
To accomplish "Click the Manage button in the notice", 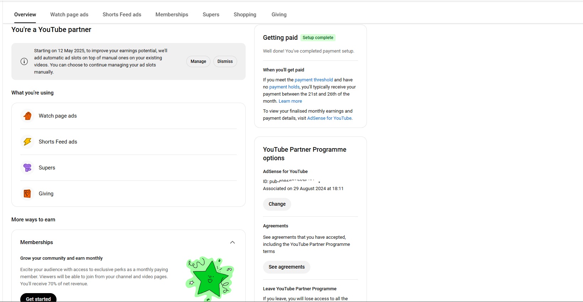I will click(x=198, y=61).
